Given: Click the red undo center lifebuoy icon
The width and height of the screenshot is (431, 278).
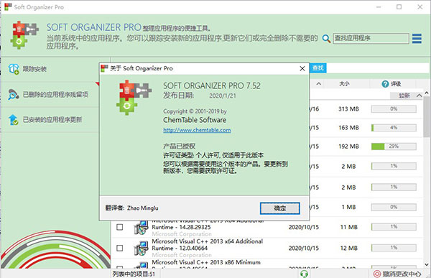Looking at the screenshot, I should point(377,274).
